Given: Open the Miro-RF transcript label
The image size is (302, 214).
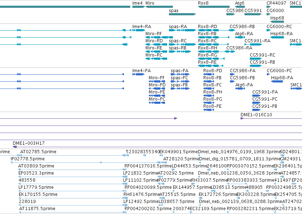Looking at the screenshot, I should [154, 34].
